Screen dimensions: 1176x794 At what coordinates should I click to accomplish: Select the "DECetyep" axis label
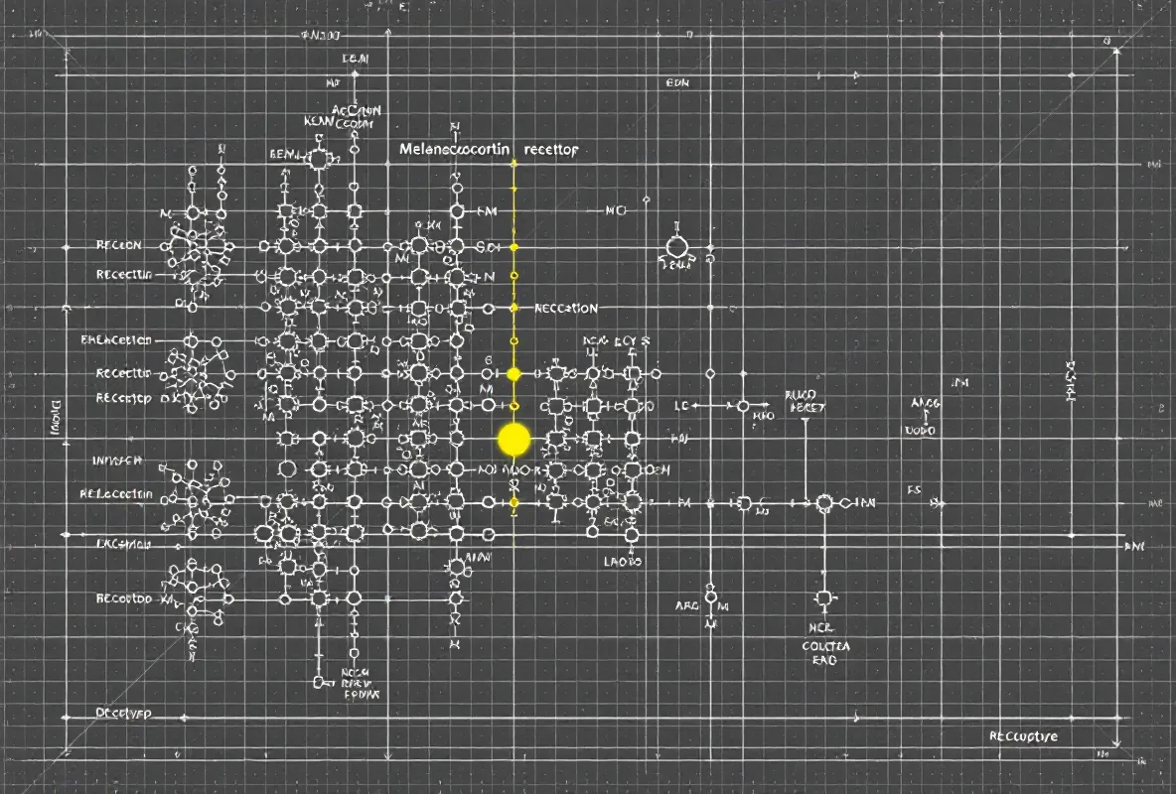pyautogui.click(x=124, y=713)
